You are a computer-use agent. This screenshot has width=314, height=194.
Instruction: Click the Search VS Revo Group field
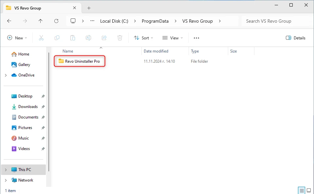click(x=276, y=21)
